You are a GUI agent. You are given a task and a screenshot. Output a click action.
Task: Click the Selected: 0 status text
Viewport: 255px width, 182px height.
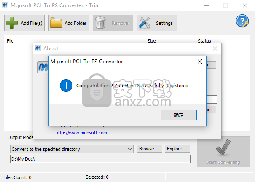(x=97, y=177)
